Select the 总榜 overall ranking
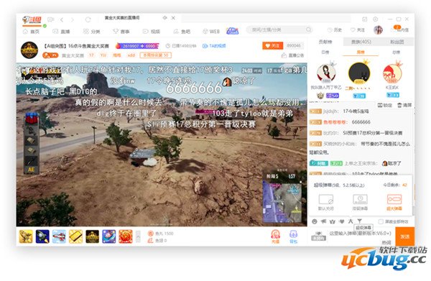 [396, 52]
